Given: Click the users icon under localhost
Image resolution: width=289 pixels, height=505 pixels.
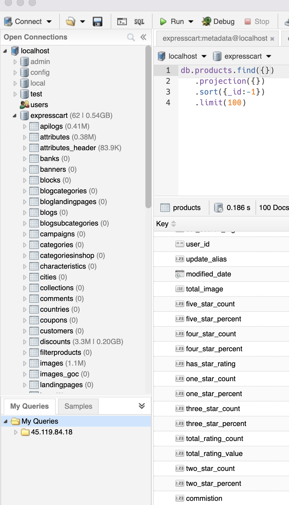Looking at the screenshot, I should (x=24, y=105).
